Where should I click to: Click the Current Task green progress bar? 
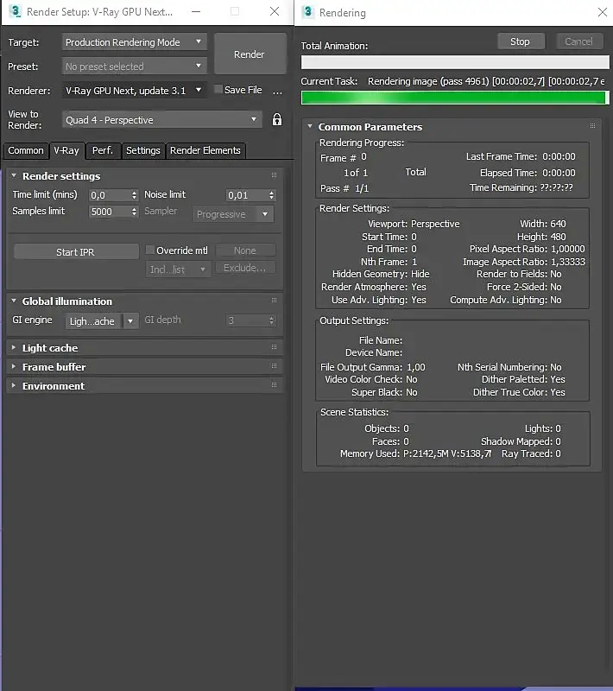455,98
